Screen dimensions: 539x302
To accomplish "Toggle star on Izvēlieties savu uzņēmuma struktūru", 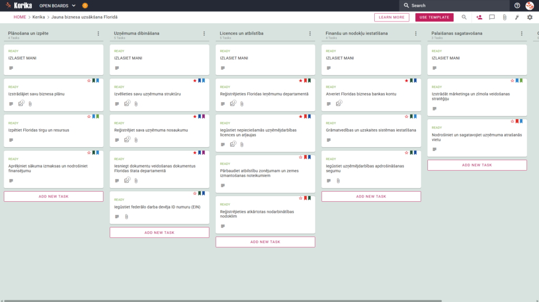I will 195,81.
